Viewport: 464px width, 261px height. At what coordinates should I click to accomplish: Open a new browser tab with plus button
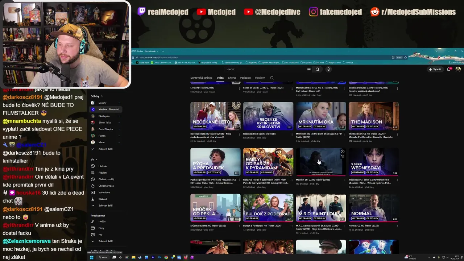point(163,51)
